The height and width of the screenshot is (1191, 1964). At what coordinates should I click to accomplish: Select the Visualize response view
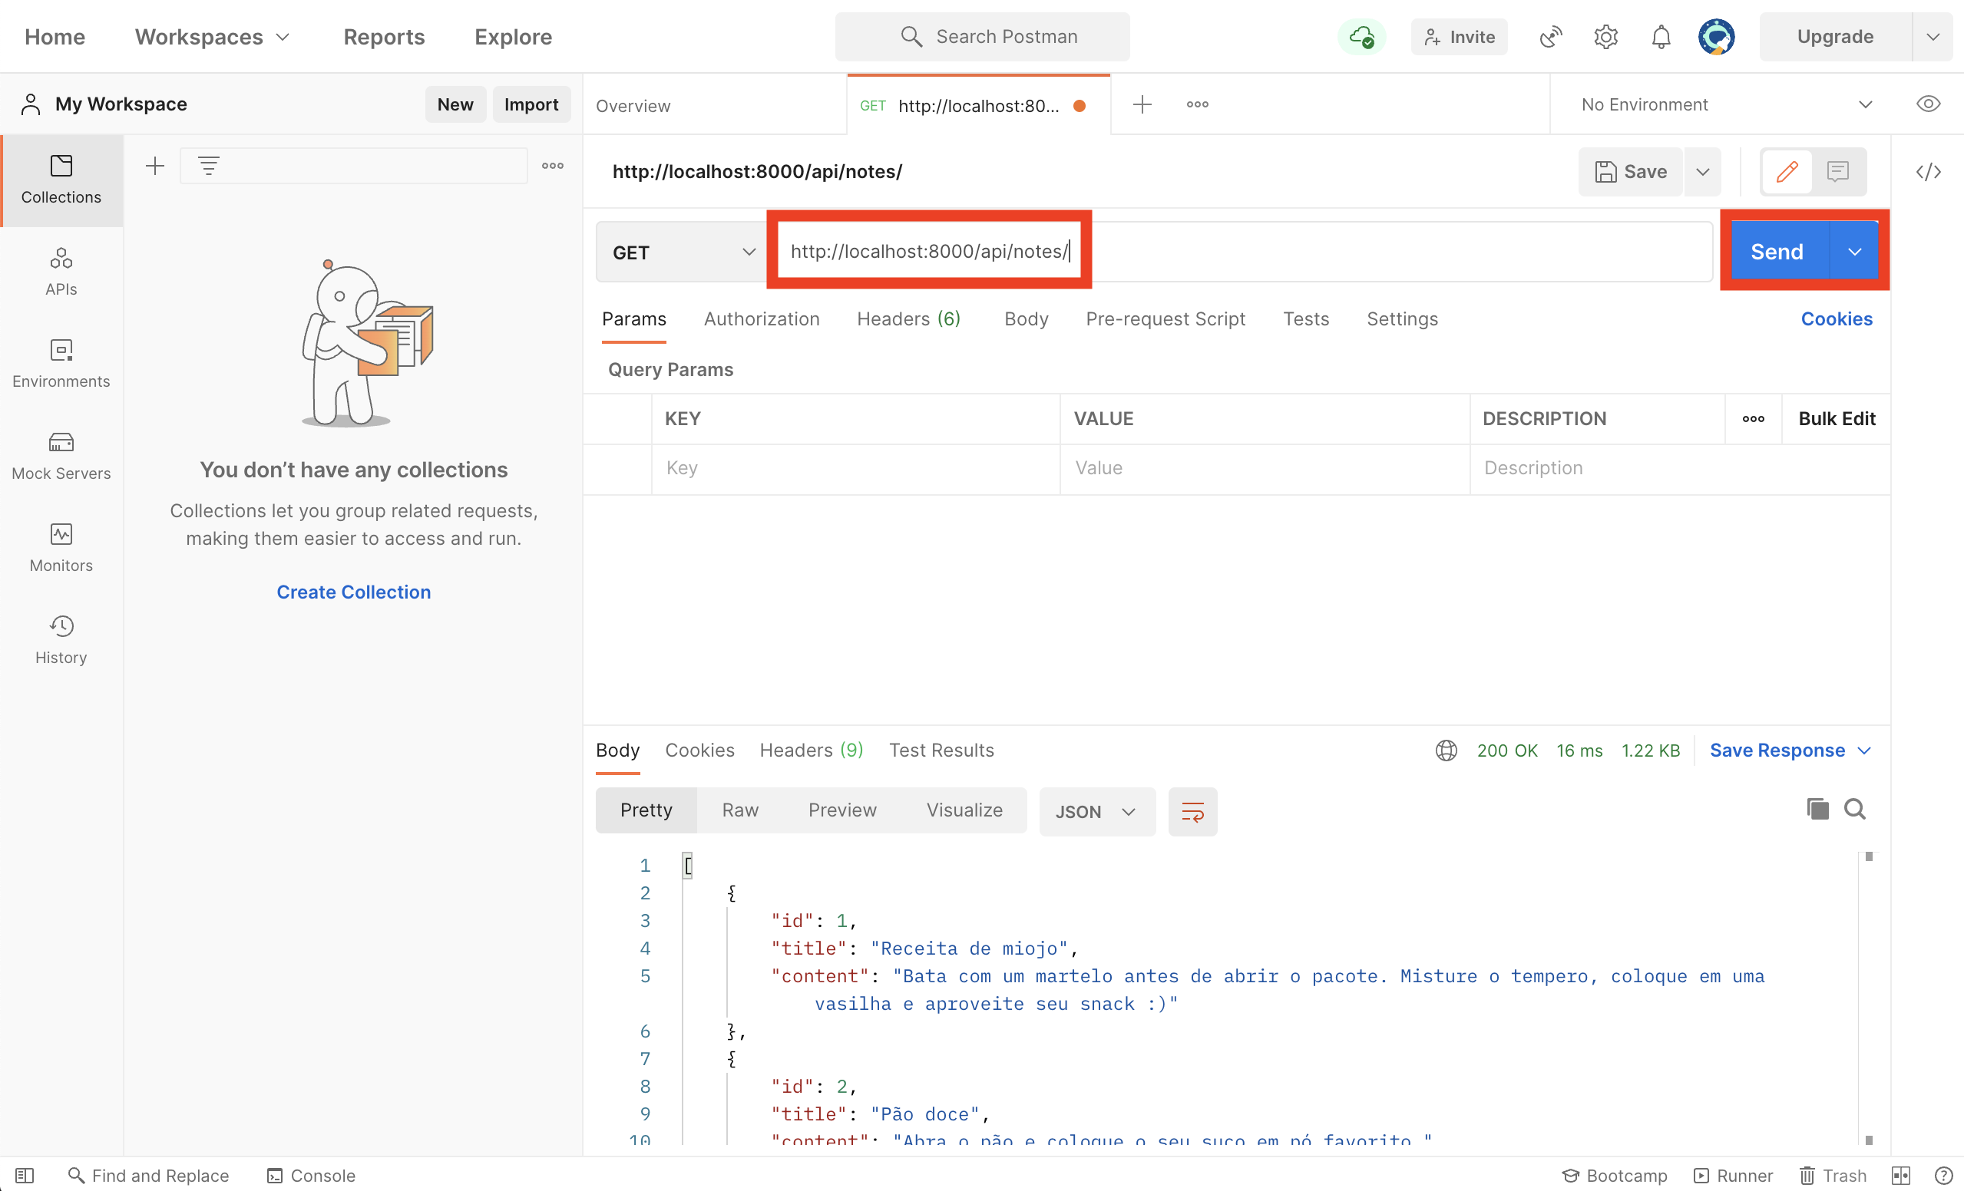click(964, 810)
